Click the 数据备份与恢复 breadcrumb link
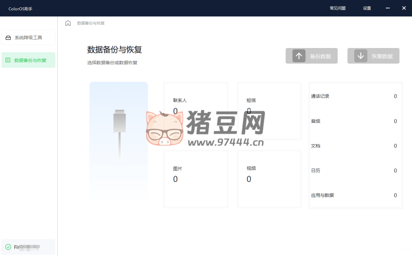412x256 pixels. point(91,23)
